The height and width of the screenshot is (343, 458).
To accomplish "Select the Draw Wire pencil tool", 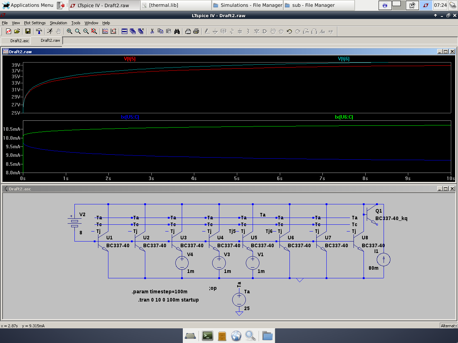I will pyautogui.click(x=207, y=31).
